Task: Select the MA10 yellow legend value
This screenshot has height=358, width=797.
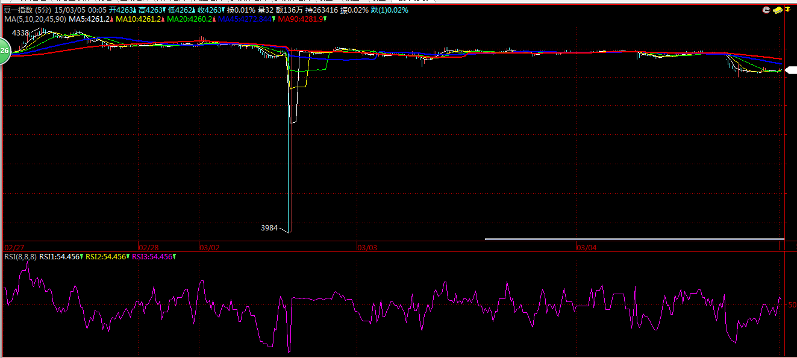Action: [x=139, y=19]
